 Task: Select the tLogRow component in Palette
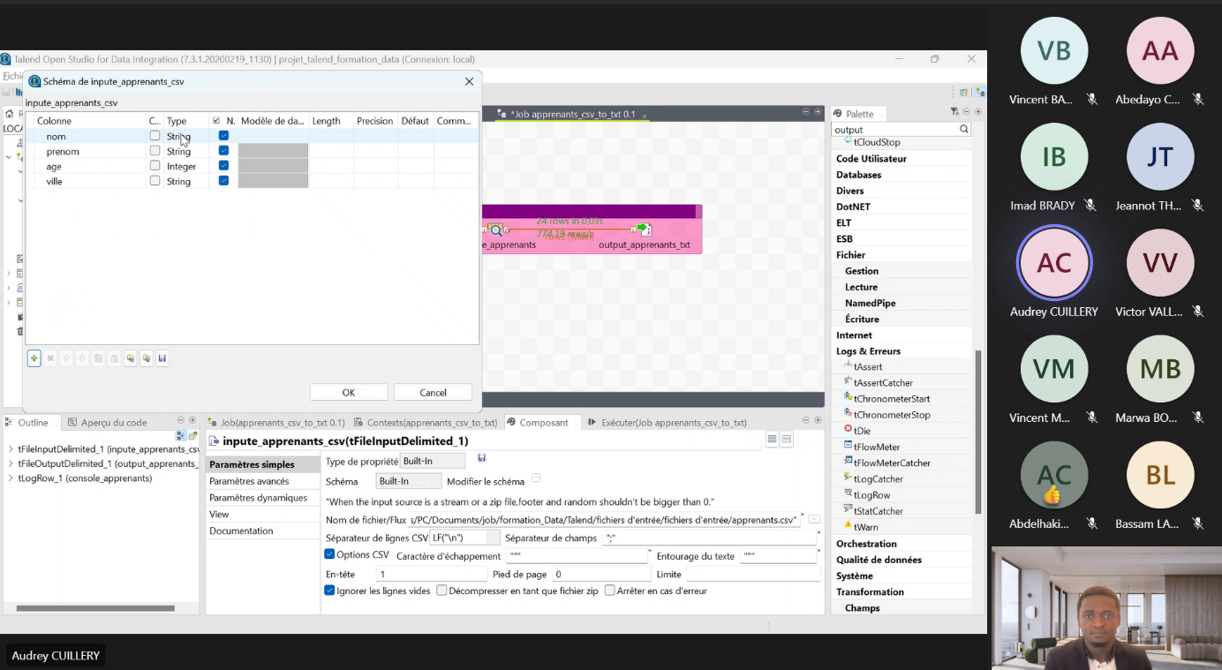[871, 495]
